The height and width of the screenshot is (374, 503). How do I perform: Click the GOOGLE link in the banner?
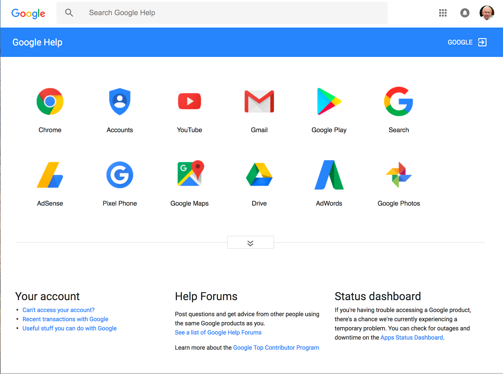click(x=460, y=42)
